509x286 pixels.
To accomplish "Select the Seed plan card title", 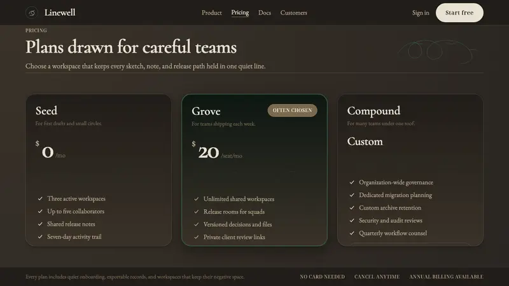I will (x=46, y=111).
